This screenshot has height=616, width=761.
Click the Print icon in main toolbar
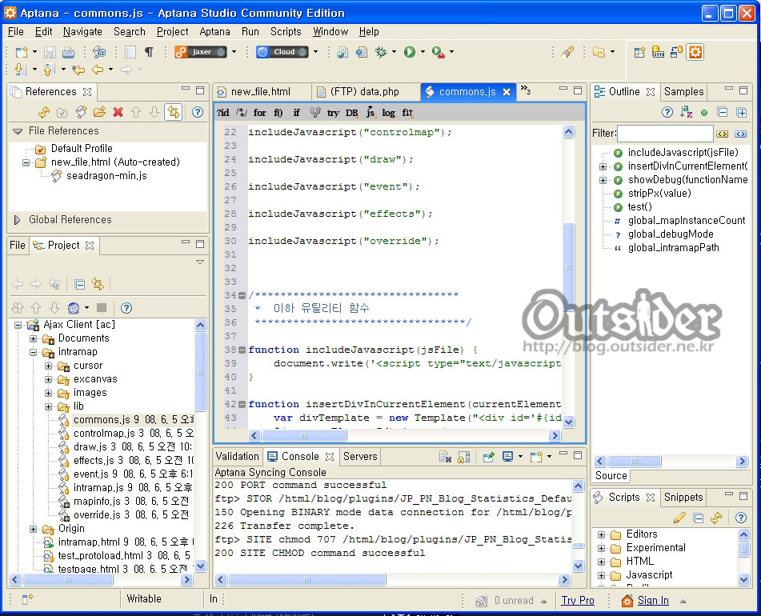tap(69, 52)
